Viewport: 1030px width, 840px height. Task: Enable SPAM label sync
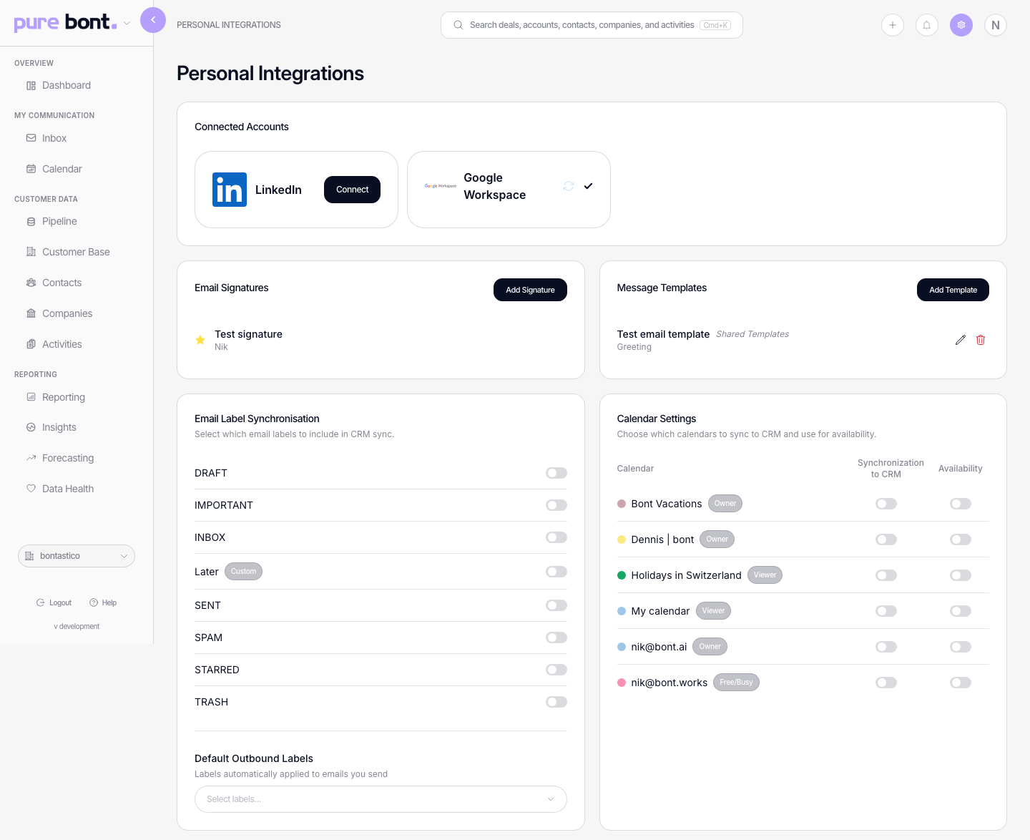556,638
